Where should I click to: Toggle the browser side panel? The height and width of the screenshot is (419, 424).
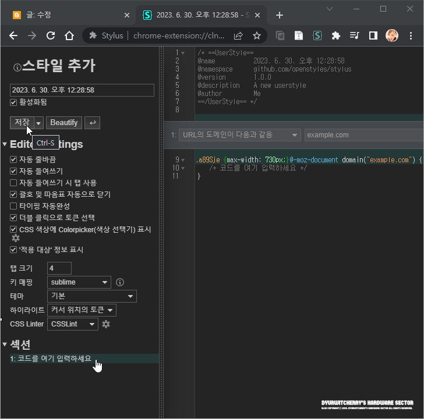pyautogui.click(x=373, y=35)
